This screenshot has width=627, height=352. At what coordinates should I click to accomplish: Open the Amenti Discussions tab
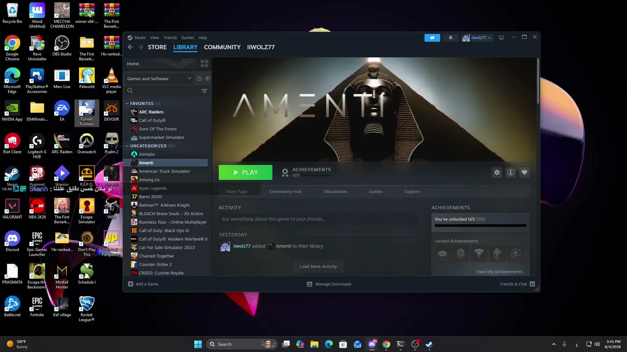[x=336, y=192]
